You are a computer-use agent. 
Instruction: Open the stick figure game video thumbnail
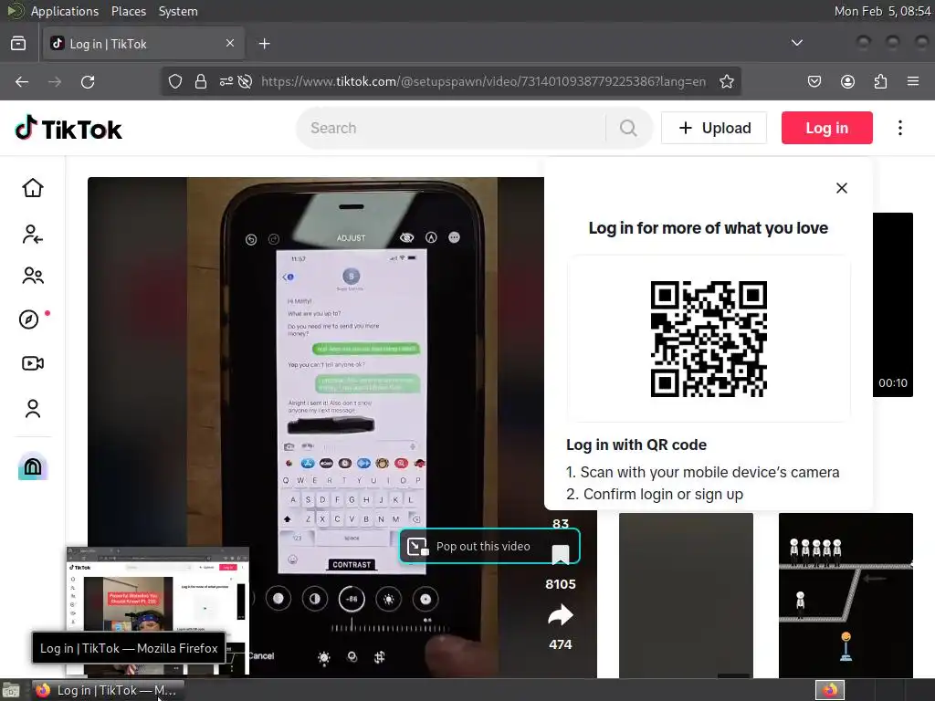pos(846,595)
